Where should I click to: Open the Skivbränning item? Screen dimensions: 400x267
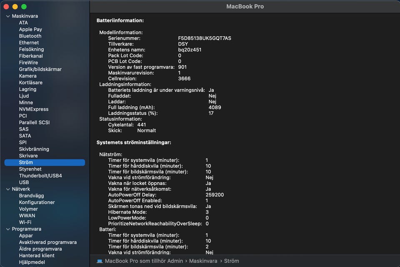click(34, 149)
